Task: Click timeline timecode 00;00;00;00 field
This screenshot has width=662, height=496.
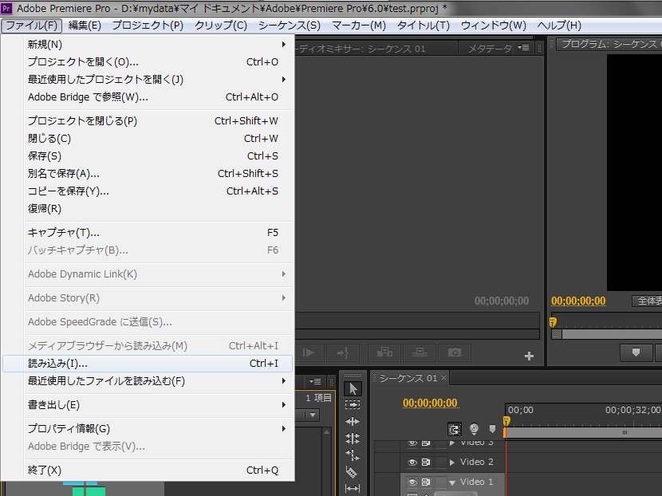Action: click(430, 403)
